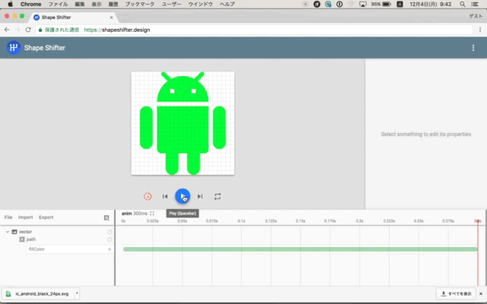
Task: Select the path layer
Action: [30, 239]
